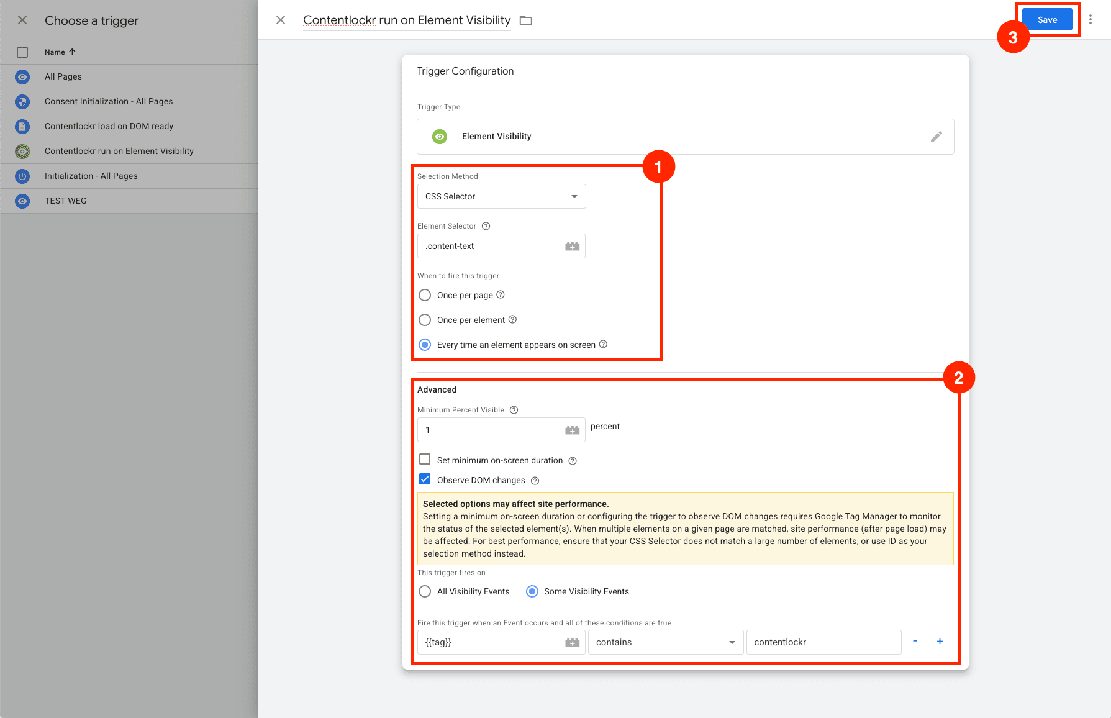Uncheck Observe DOM changes
Screen dimensions: 1111x718
click(425, 479)
